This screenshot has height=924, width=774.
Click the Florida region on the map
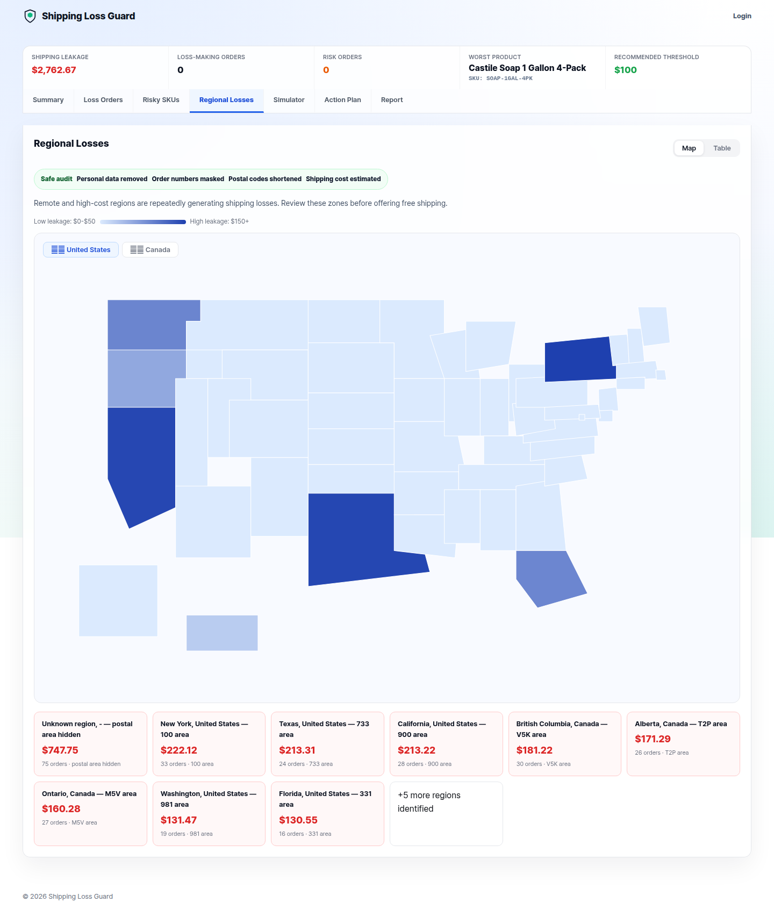548,578
